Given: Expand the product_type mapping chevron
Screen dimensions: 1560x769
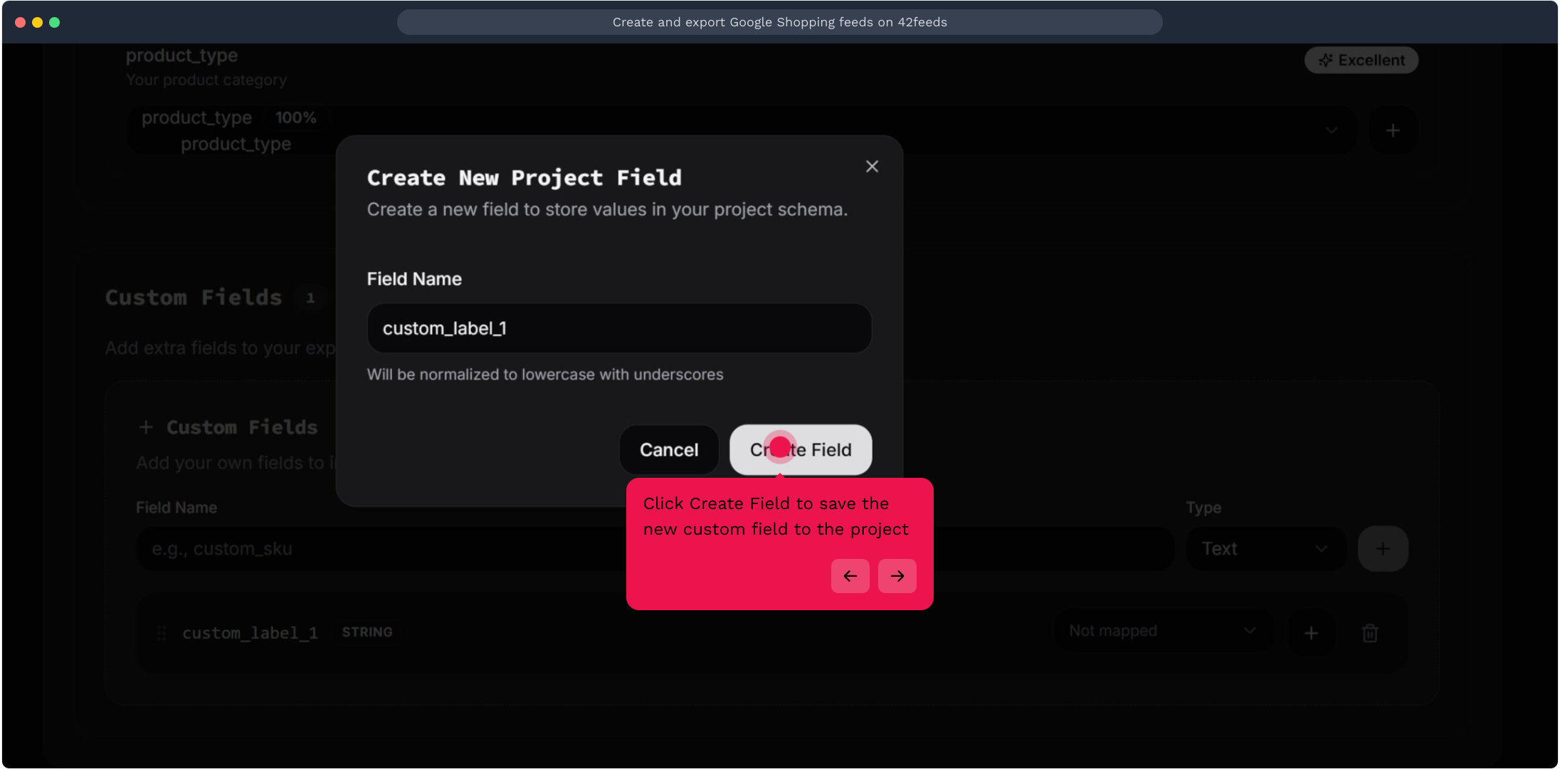Looking at the screenshot, I should 1331,130.
